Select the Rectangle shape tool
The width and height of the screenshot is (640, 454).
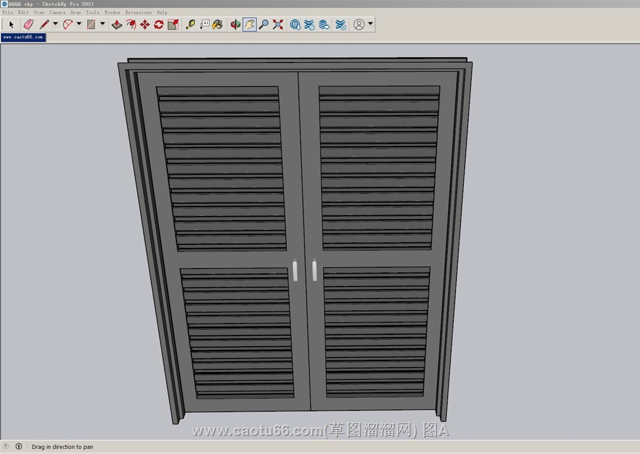91,24
